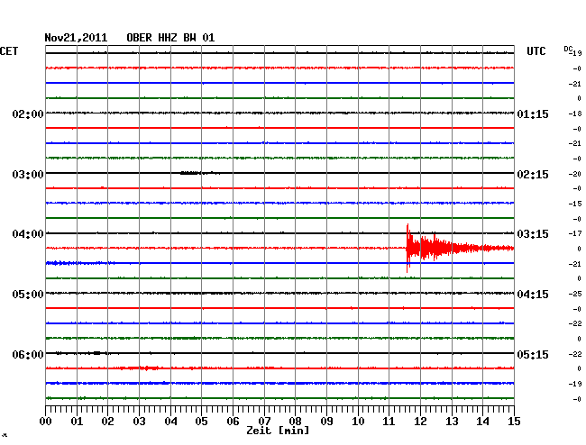Select the 04:00 CET time label
Screen dimensions: 586x445
[28, 234]
